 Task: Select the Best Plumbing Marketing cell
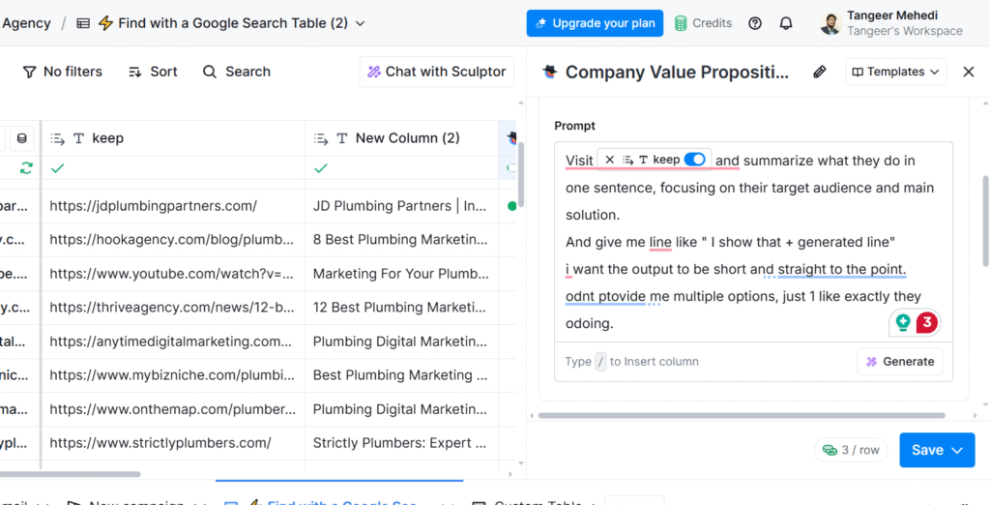pyautogui.click(x=401, y=374)
